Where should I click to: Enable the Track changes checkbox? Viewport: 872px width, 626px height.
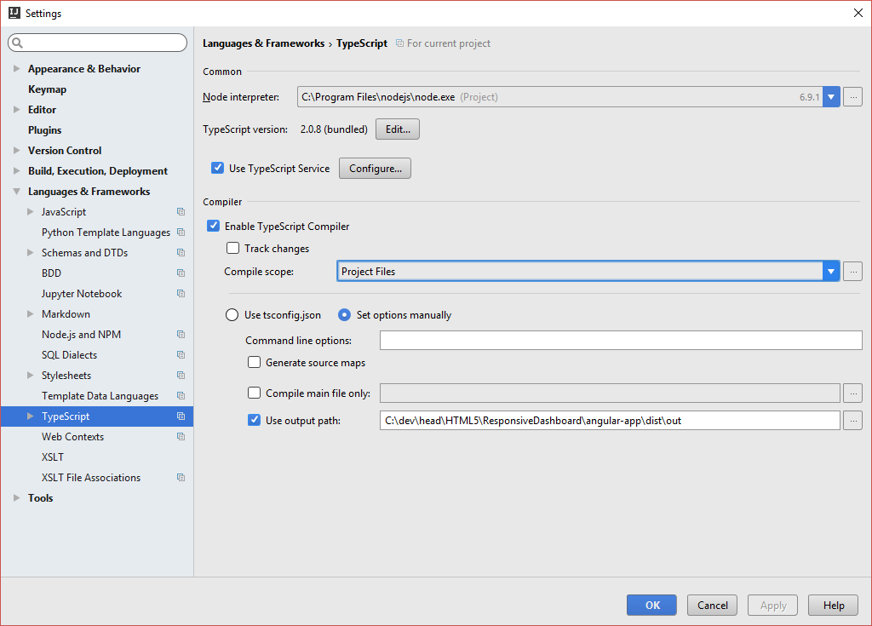coord(233,249)
